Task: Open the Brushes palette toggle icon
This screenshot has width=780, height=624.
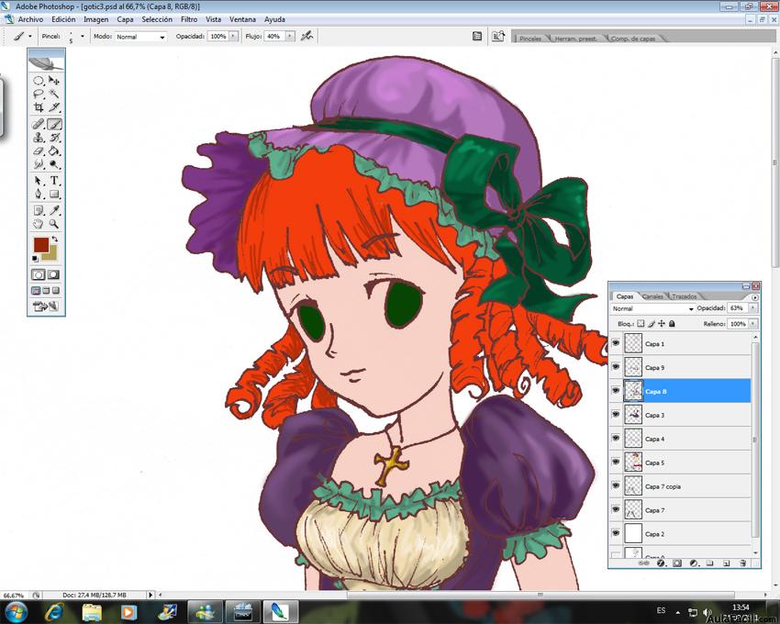Action: click(477, 36)
